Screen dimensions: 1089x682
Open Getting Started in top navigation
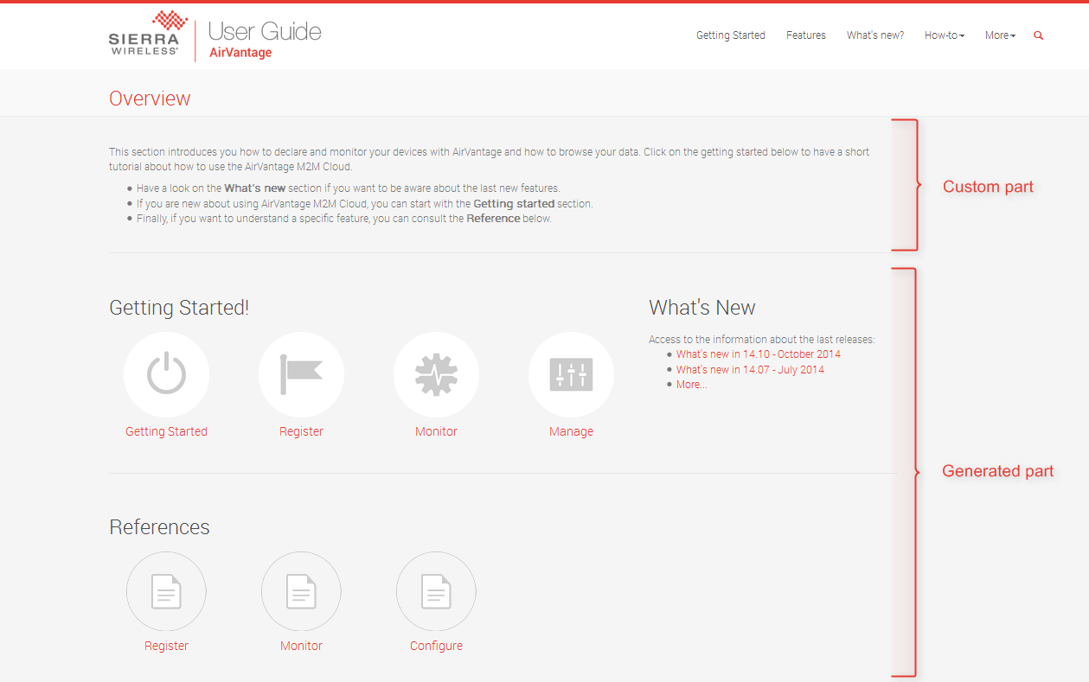tap(731, 35)
